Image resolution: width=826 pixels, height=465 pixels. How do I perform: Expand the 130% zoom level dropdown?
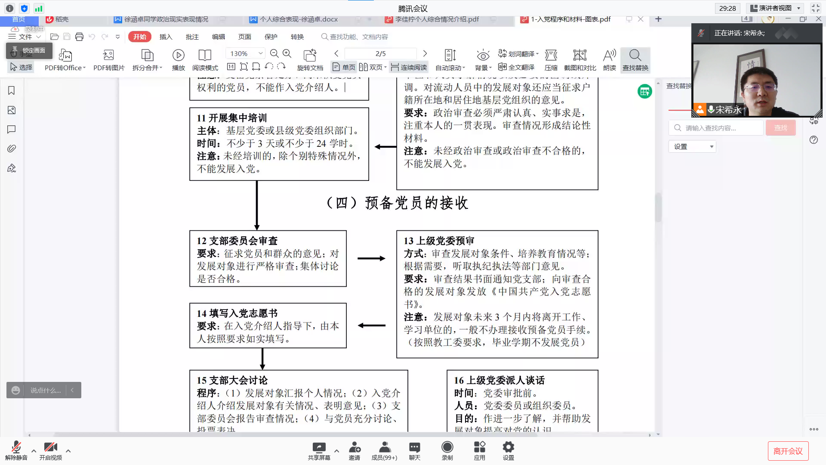(260, 53)
